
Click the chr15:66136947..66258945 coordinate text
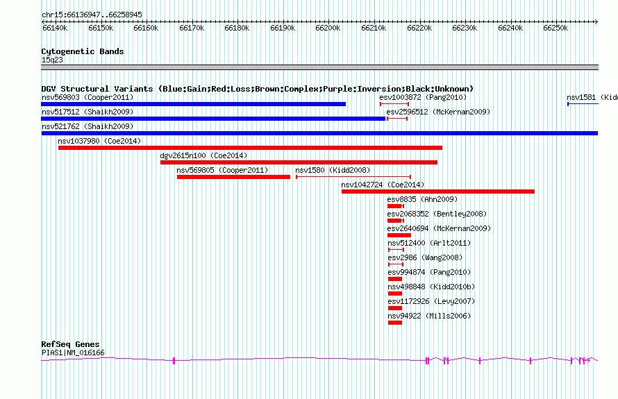tap(92, 15)
